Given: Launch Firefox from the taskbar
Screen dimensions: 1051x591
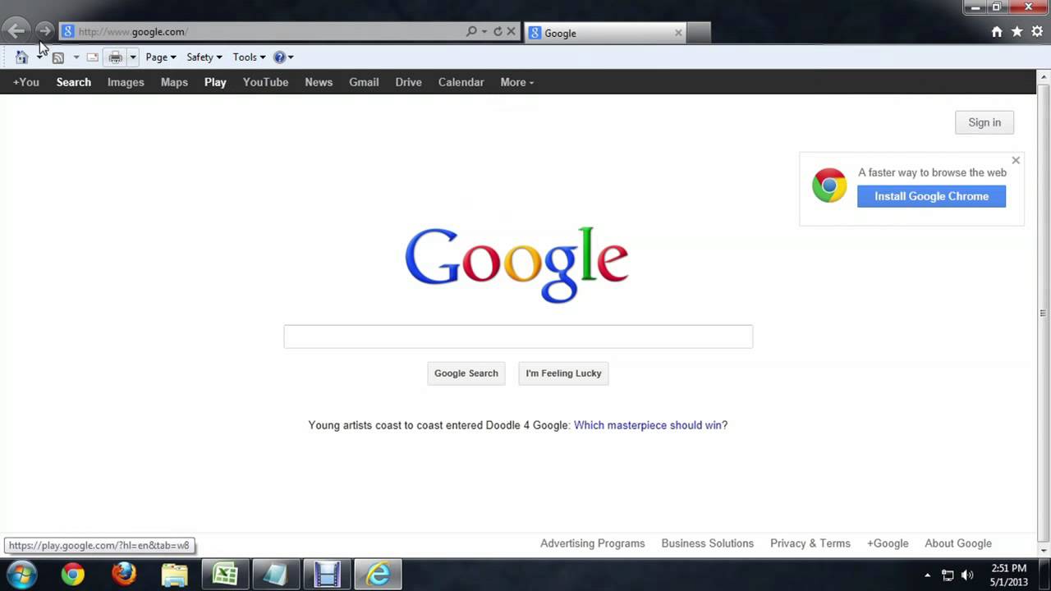Looking at the screenshot, I should pyautogui.click(x=124, y=574).
